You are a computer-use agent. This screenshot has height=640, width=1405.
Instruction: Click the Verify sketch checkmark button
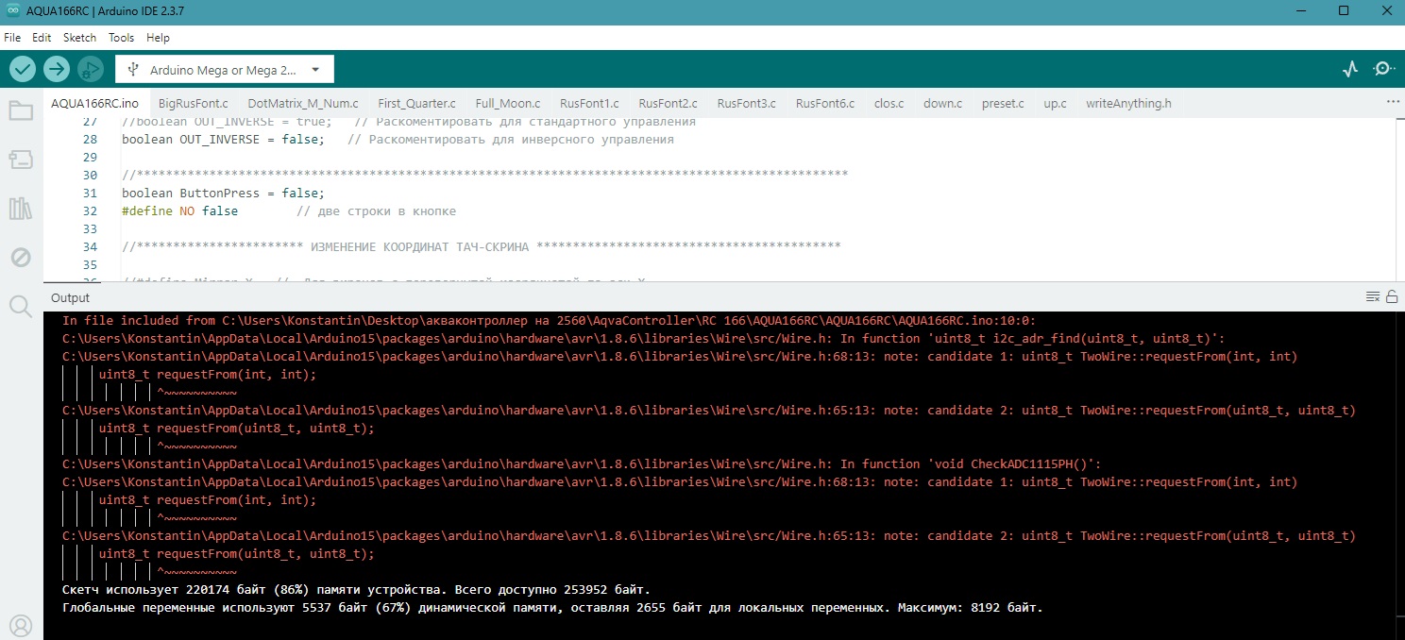[23, 69]
